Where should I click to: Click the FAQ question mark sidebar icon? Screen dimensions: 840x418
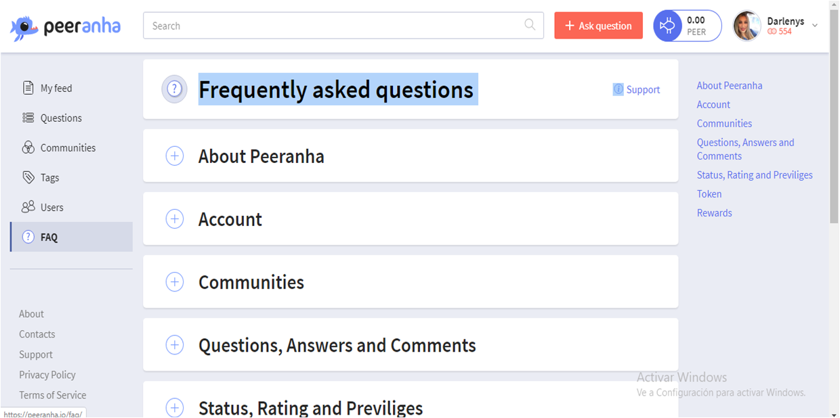click(x=28, y=237)
